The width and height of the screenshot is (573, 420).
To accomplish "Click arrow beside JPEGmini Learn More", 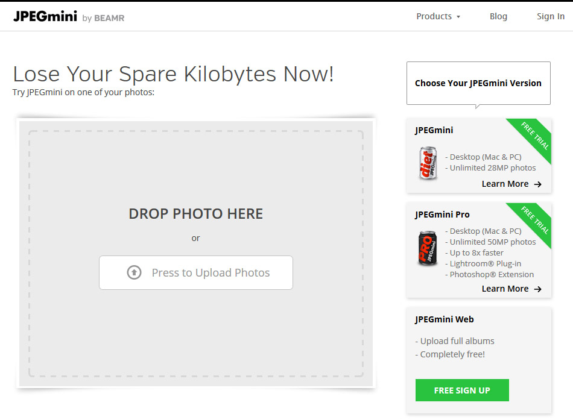I will click(x=538, y=184).
